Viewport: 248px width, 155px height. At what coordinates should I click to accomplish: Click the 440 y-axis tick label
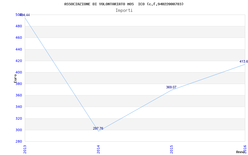pyautogui.click(x=19, y=49)
